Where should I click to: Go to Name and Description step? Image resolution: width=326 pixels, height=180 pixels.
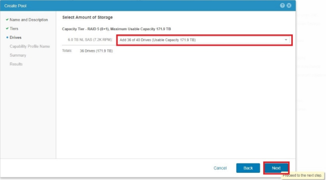coord(28,20)
